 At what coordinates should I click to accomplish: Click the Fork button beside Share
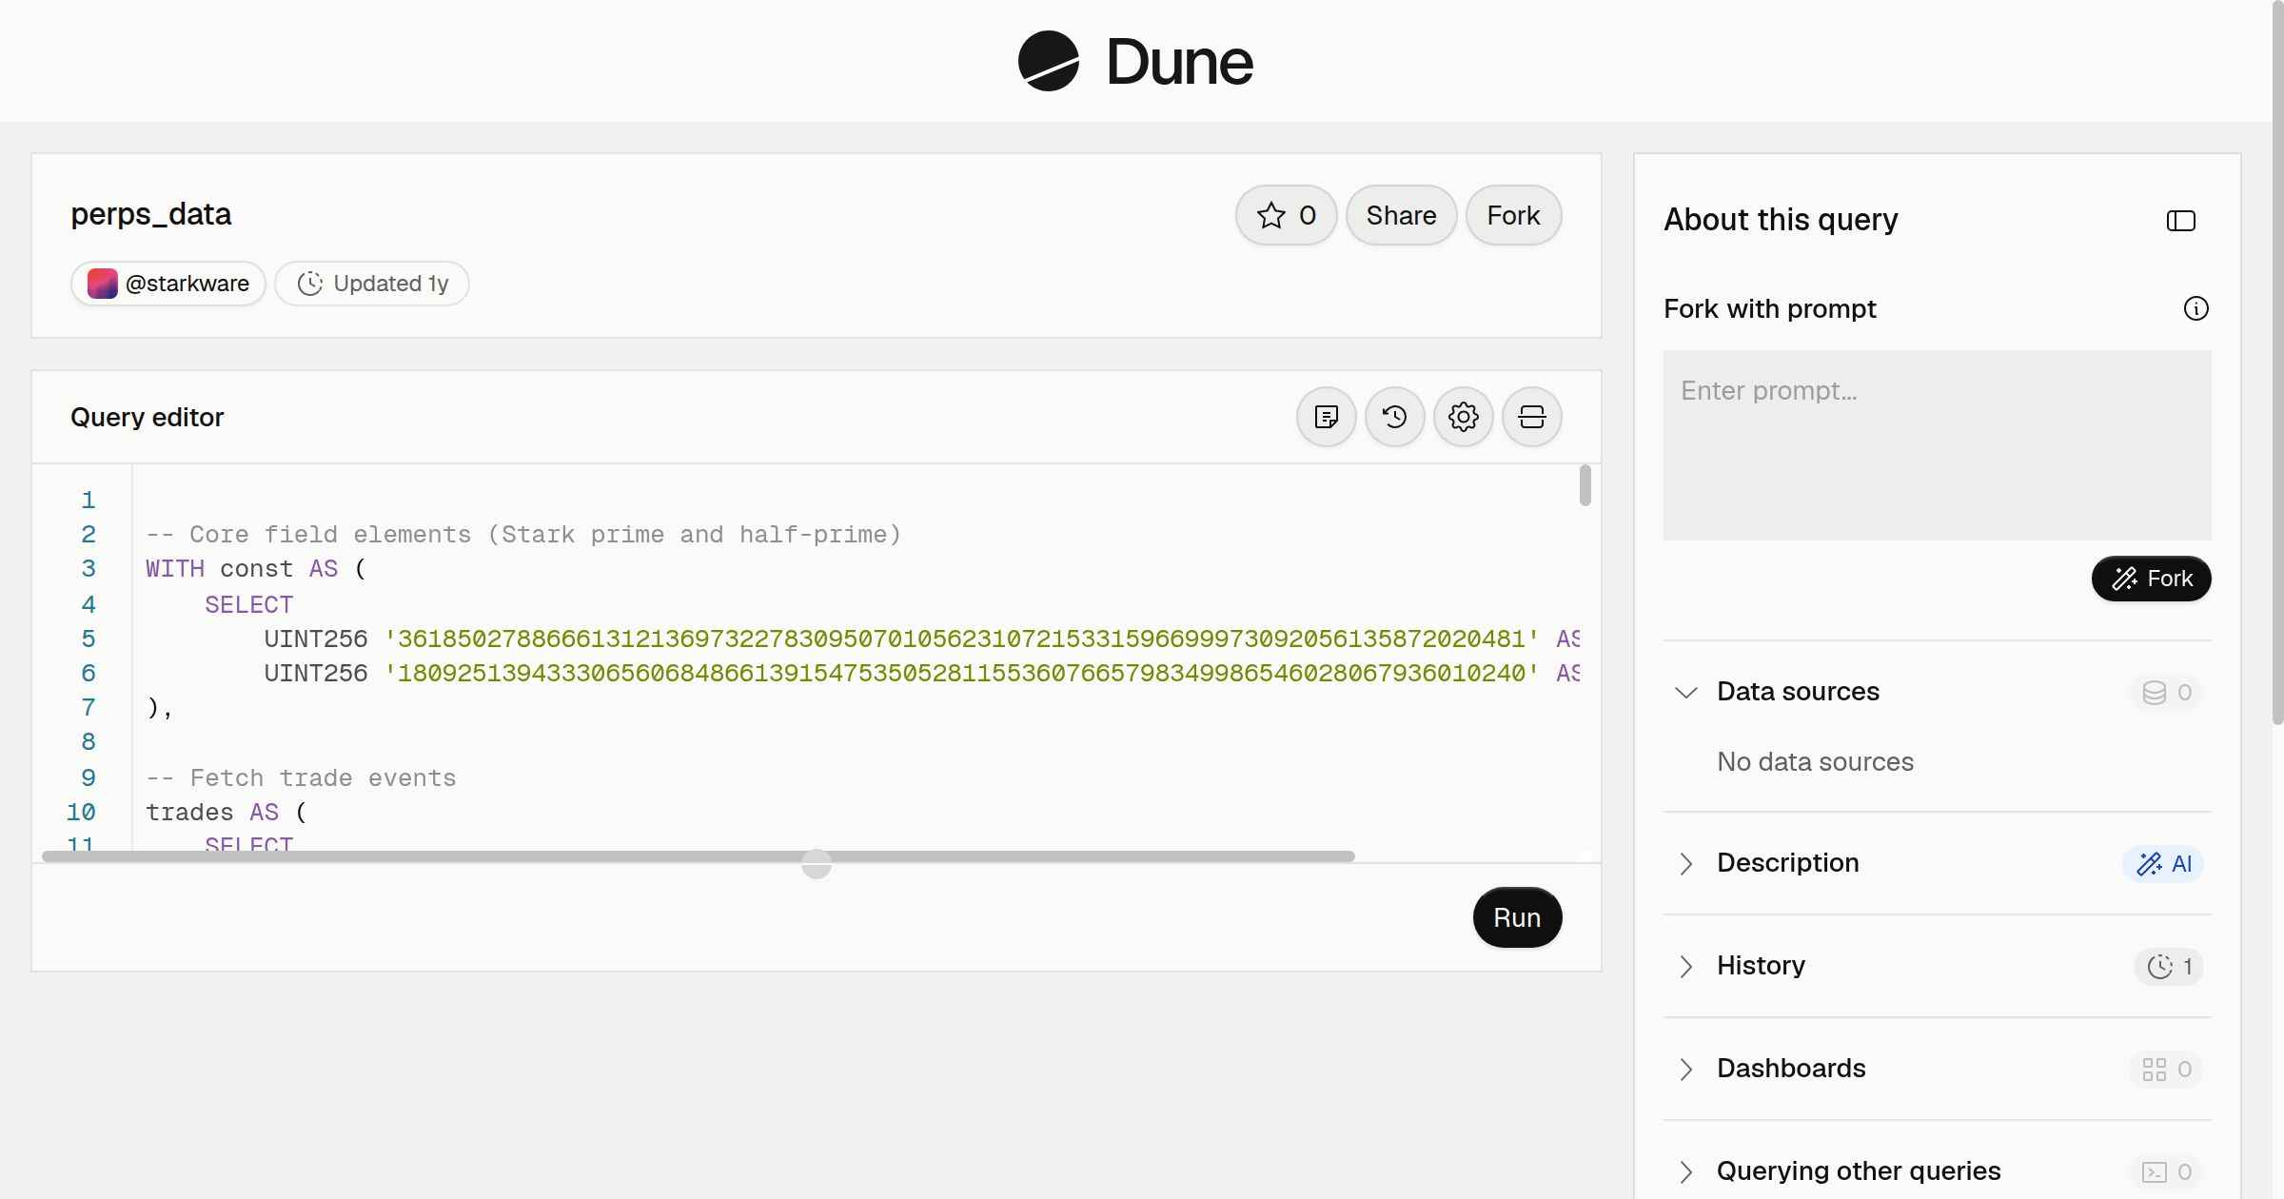(x=1513, y=215)
